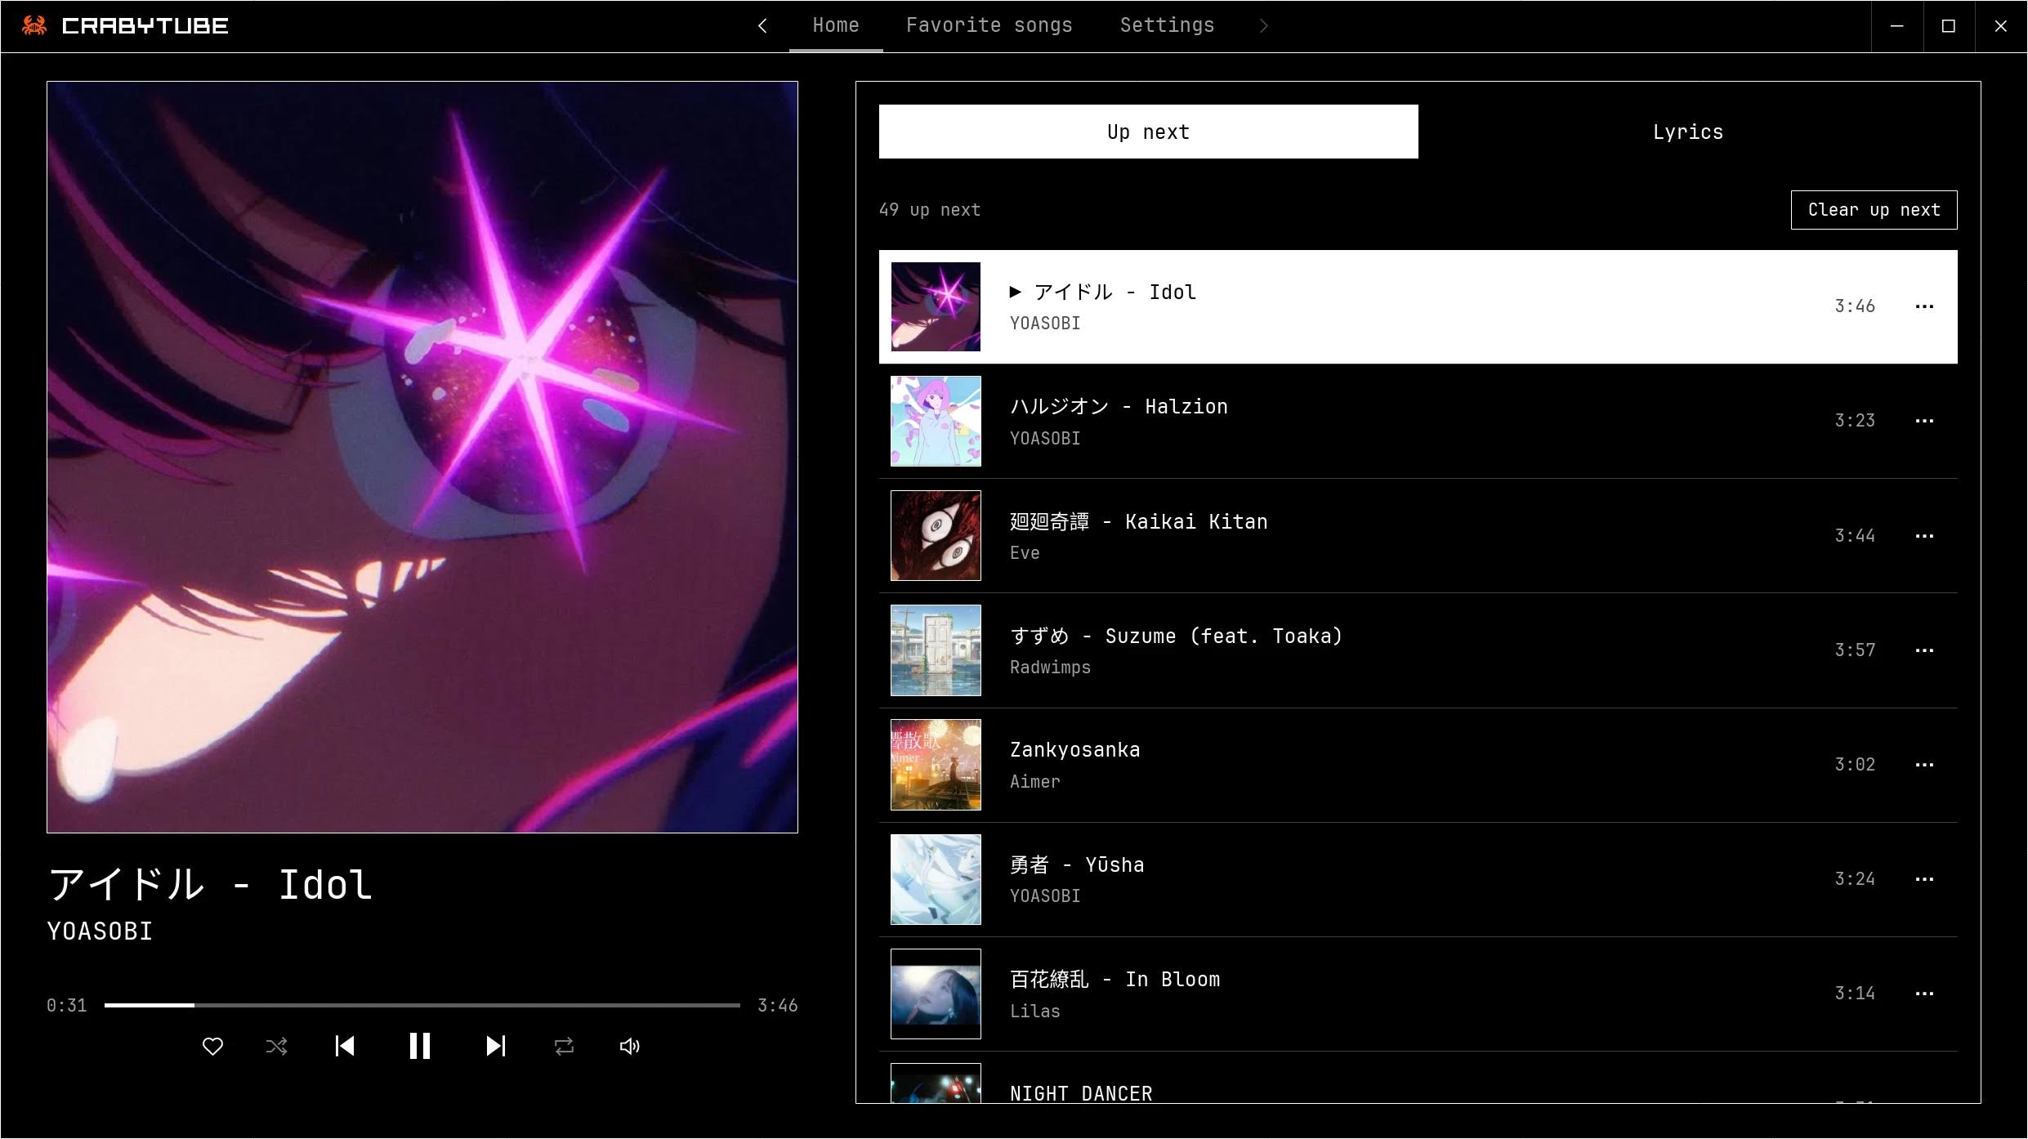Select the Zankyosanka song title
Viewport: 2028px width, 1139px height.
[x=1075, y=750]
